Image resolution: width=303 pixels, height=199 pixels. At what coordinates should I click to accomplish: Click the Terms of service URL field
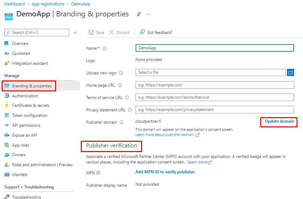[x=215, y=97]
